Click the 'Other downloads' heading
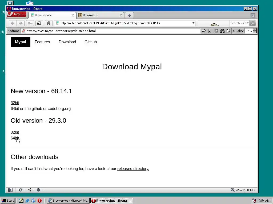 click(x=34, y=157)
